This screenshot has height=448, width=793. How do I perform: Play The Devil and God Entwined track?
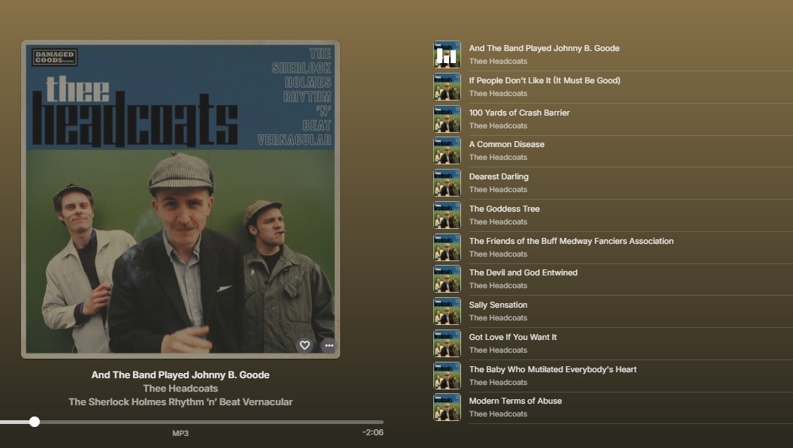click(523, 272)
